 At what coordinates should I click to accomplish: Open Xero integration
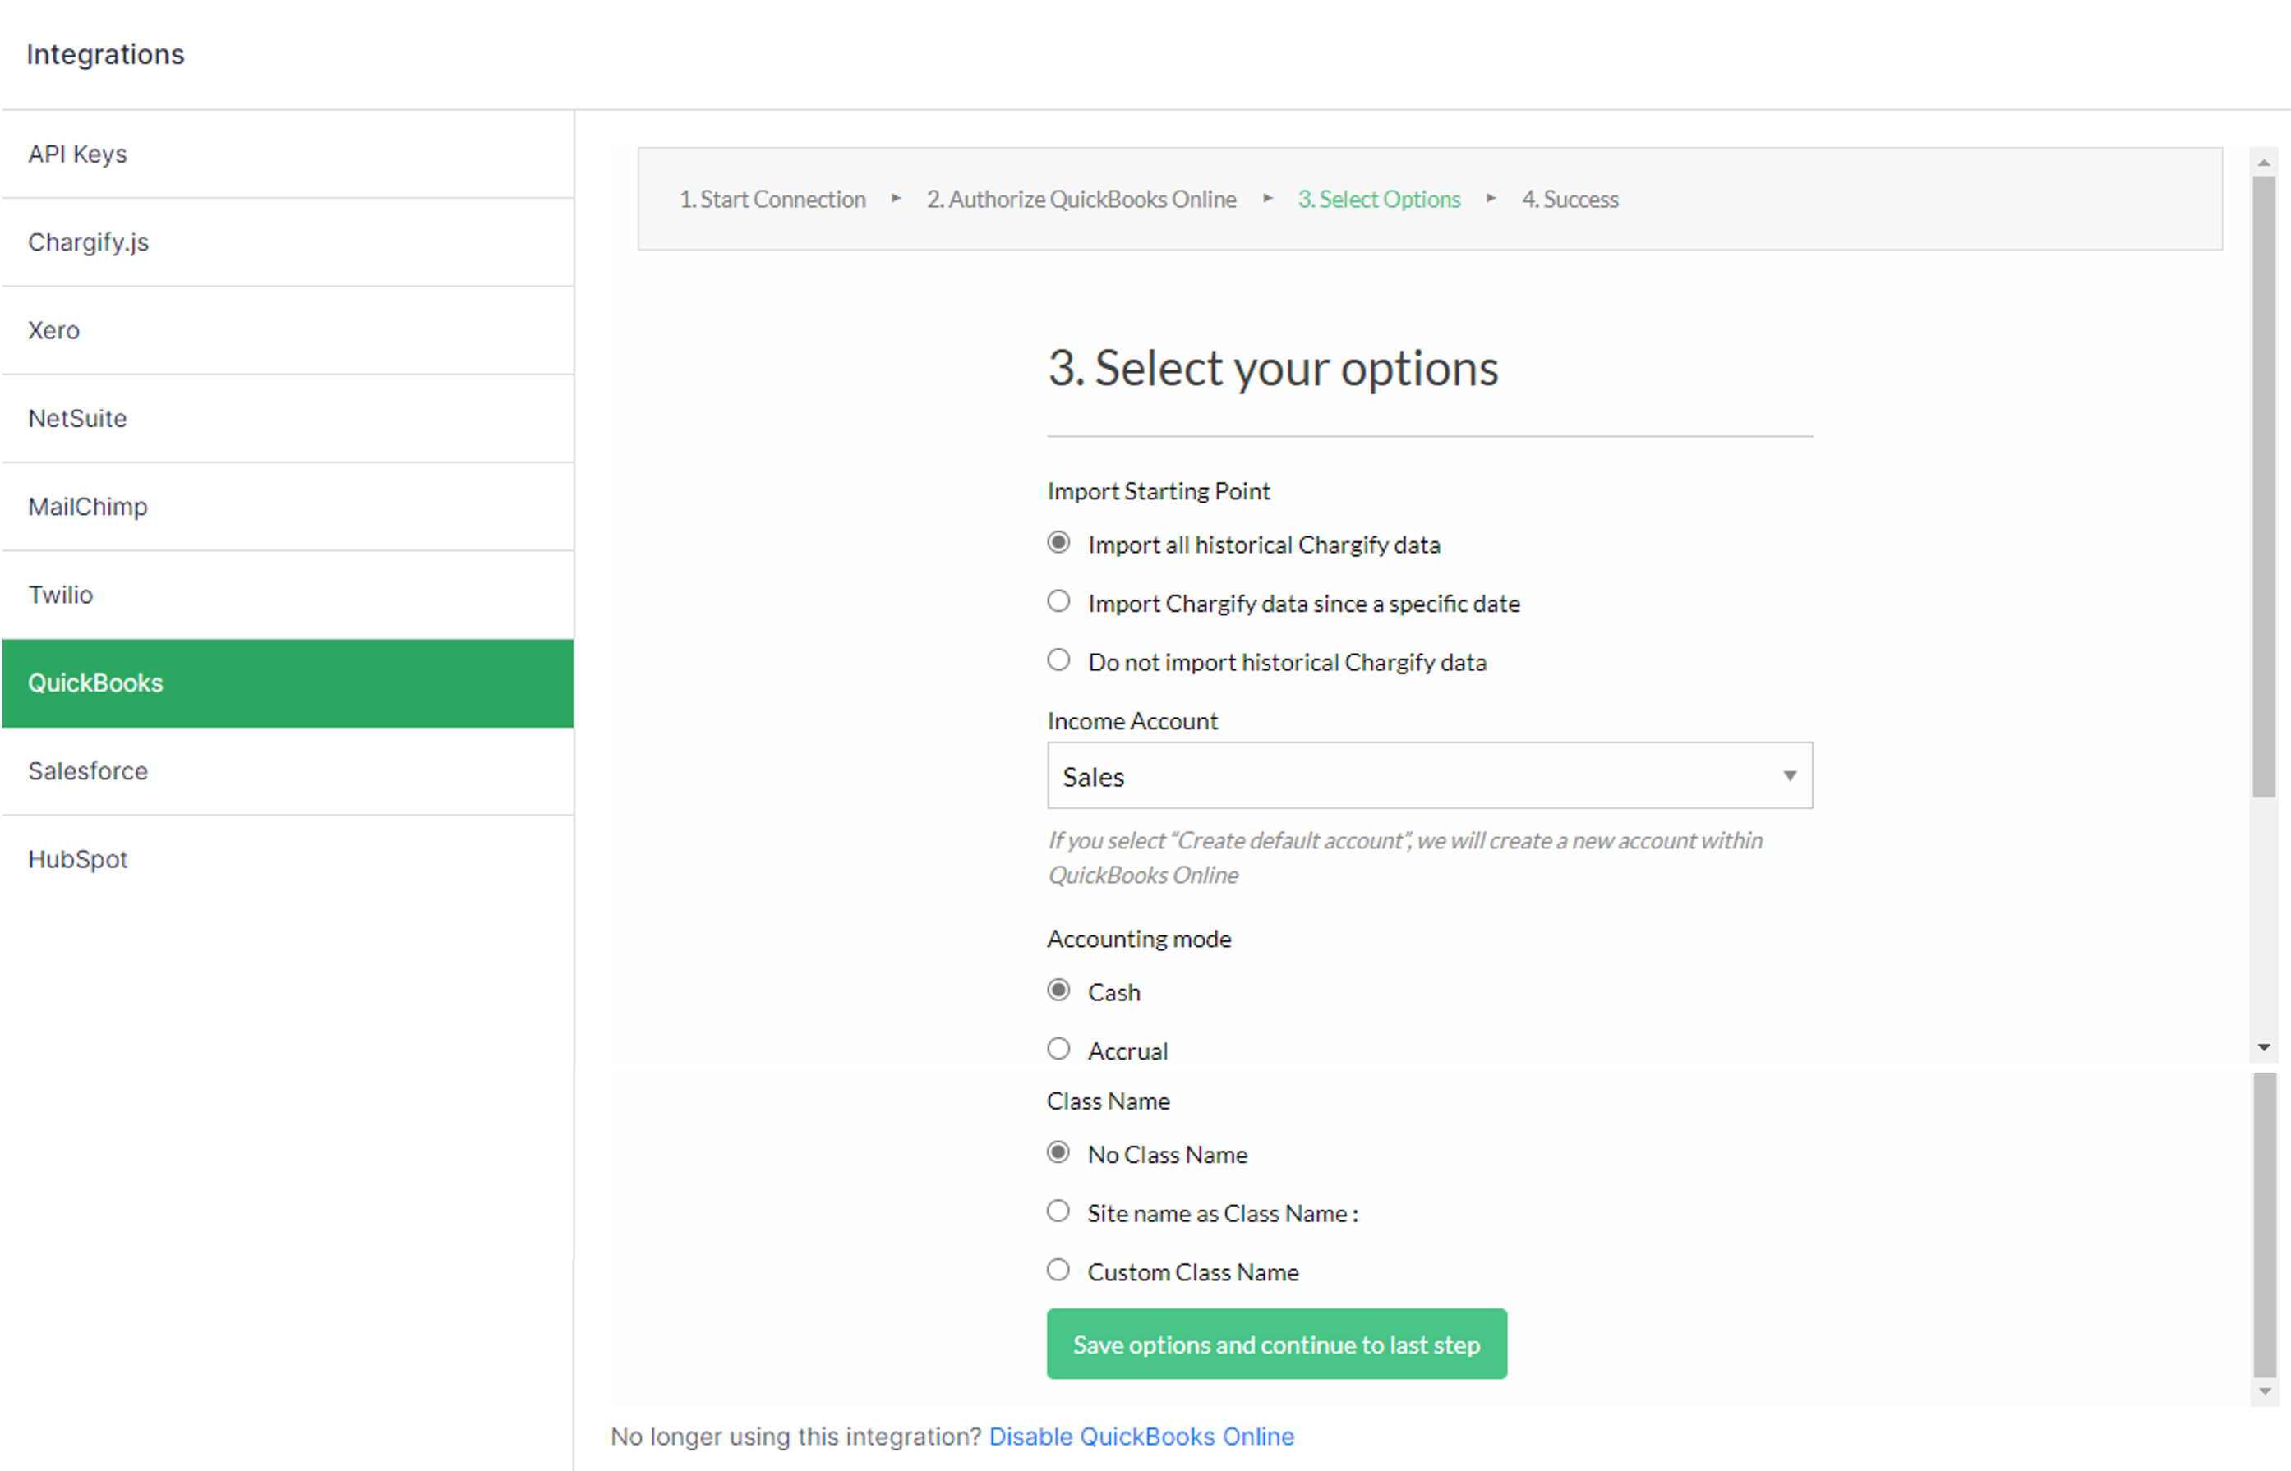coord(288,330)
